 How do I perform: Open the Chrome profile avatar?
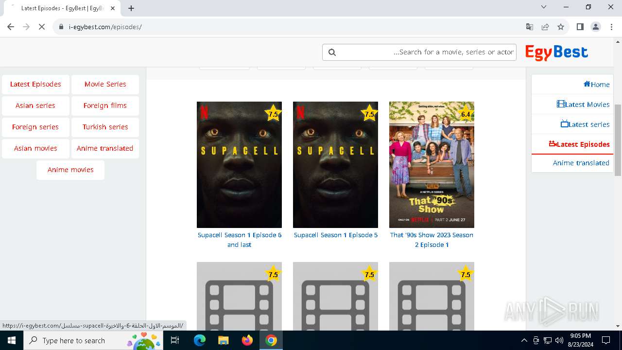click(x=596, y=27)
